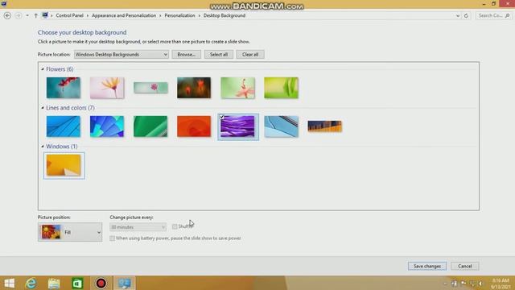Image resolution: width=515 pixels, height=290 pixels.
Task: Launch Internet Explorer from taskbar
Action: coord(31,283)
